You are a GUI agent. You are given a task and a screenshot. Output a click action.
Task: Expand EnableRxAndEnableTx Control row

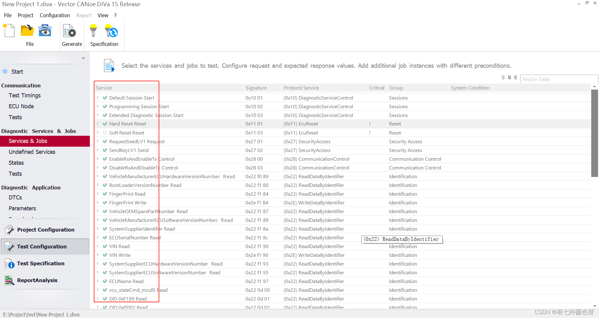coord(98,159)
